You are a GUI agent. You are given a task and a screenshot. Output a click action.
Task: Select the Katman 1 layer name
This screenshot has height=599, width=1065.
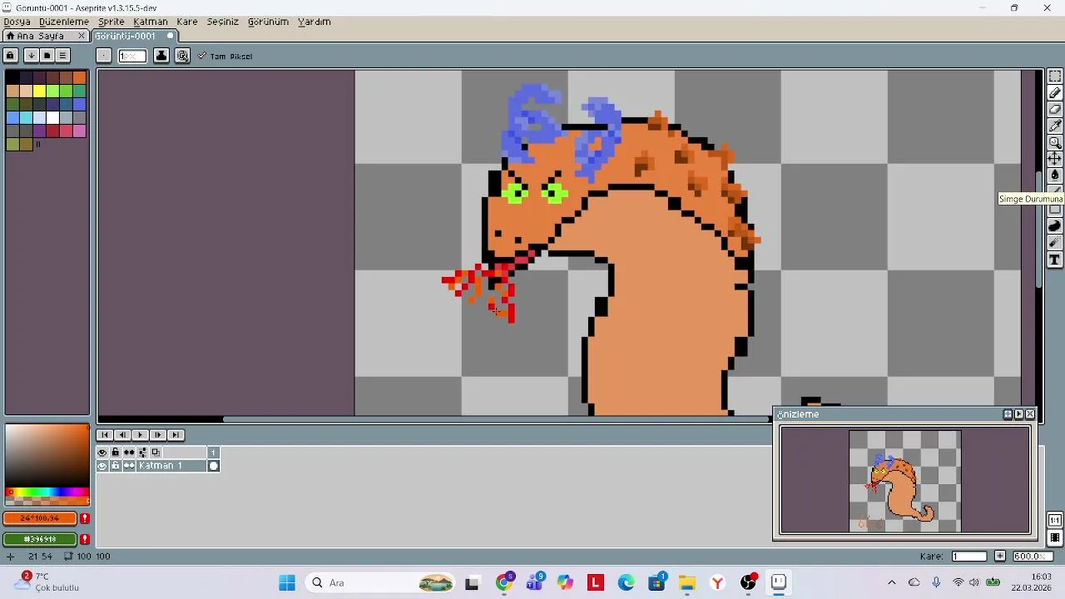pos(171,466)
